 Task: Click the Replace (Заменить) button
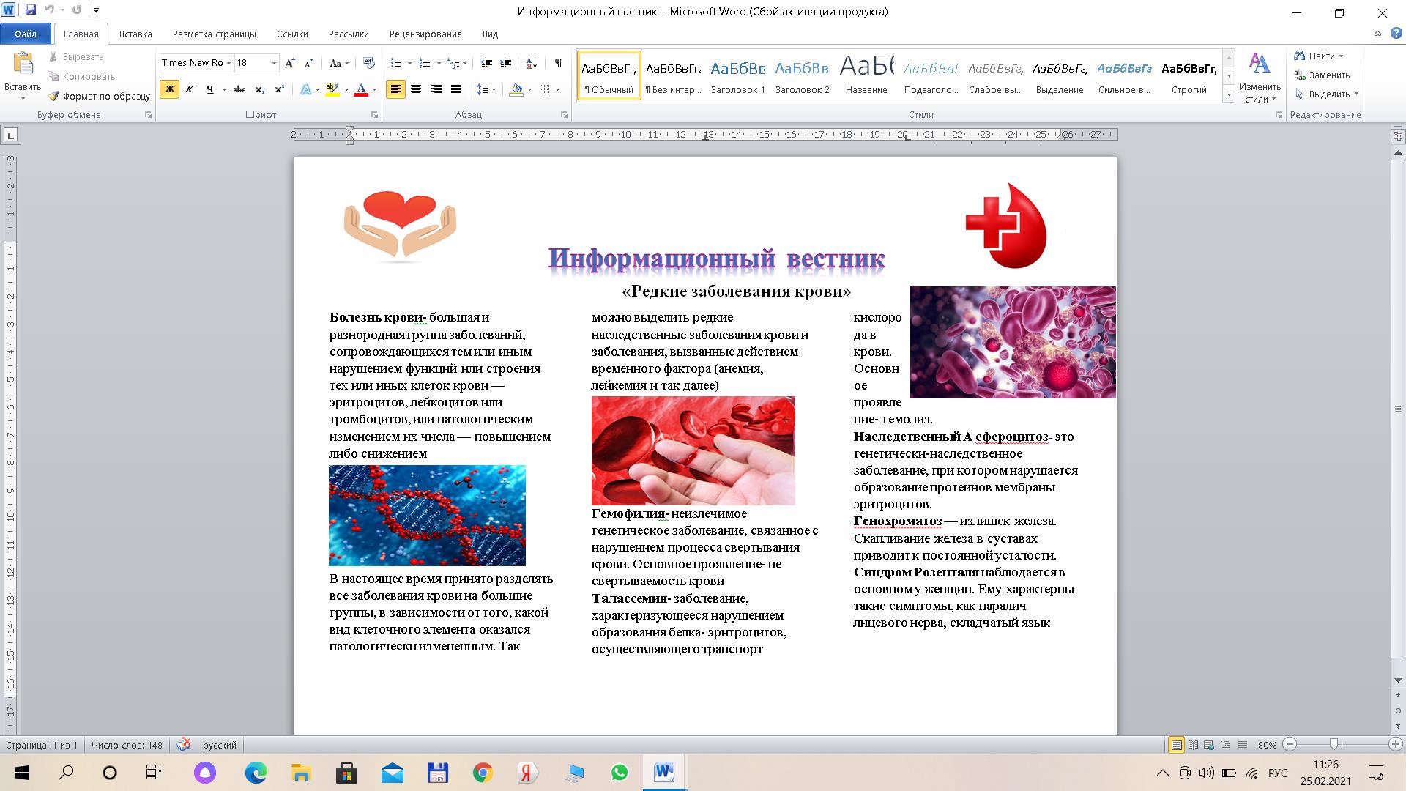click(1322, 75)
